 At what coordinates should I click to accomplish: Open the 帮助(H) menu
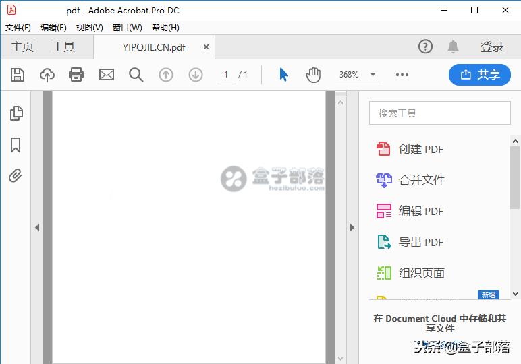pos(165,28)
